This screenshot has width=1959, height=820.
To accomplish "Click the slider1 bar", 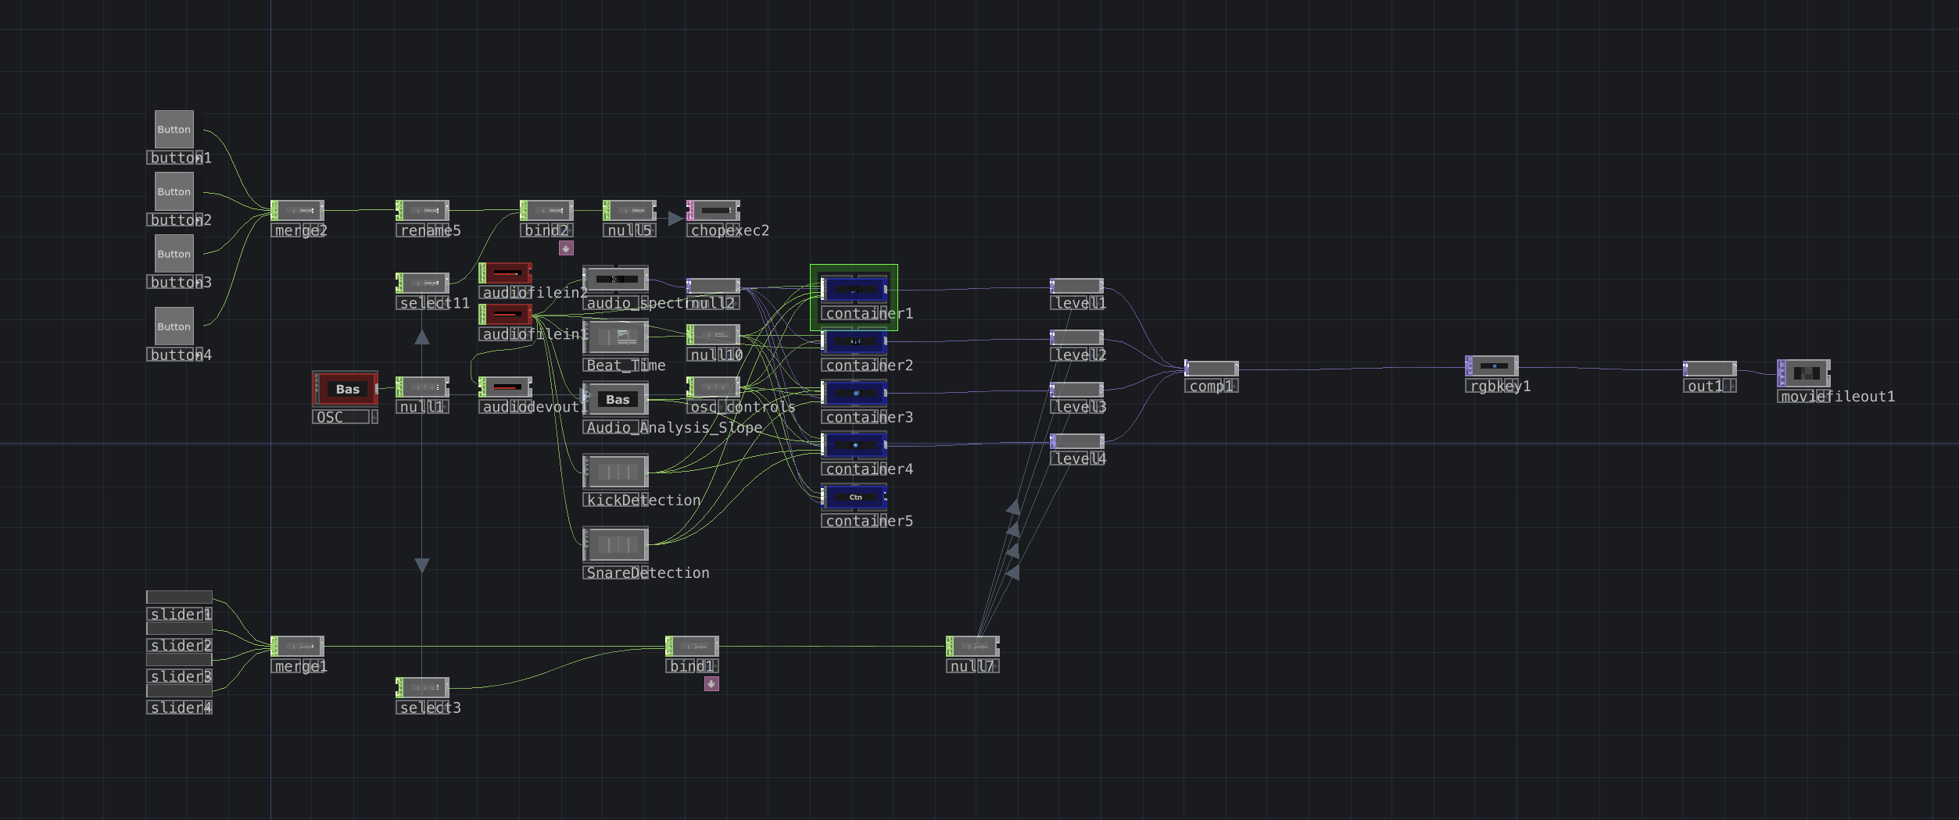I will pyautogui.click(x=179, y=597).
